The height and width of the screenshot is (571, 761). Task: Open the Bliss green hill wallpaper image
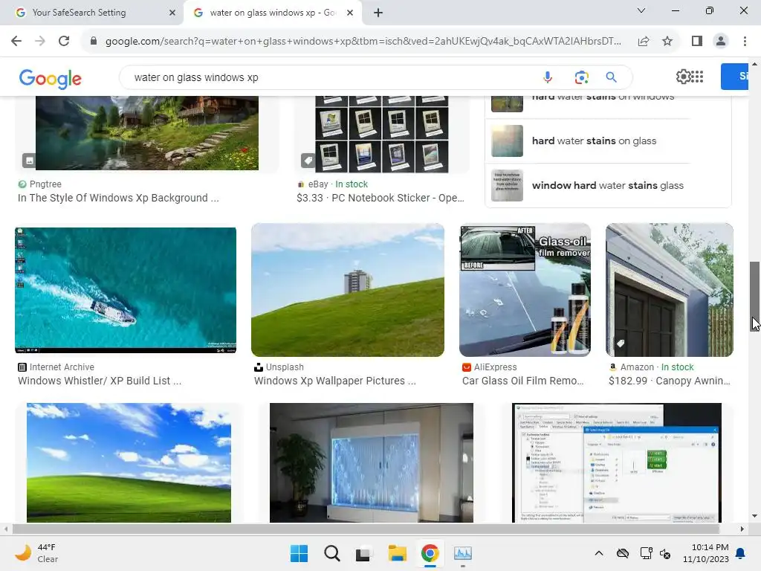129,462
